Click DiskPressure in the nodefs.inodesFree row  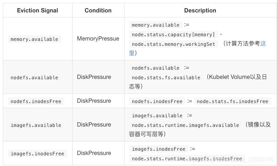point(94,101)
